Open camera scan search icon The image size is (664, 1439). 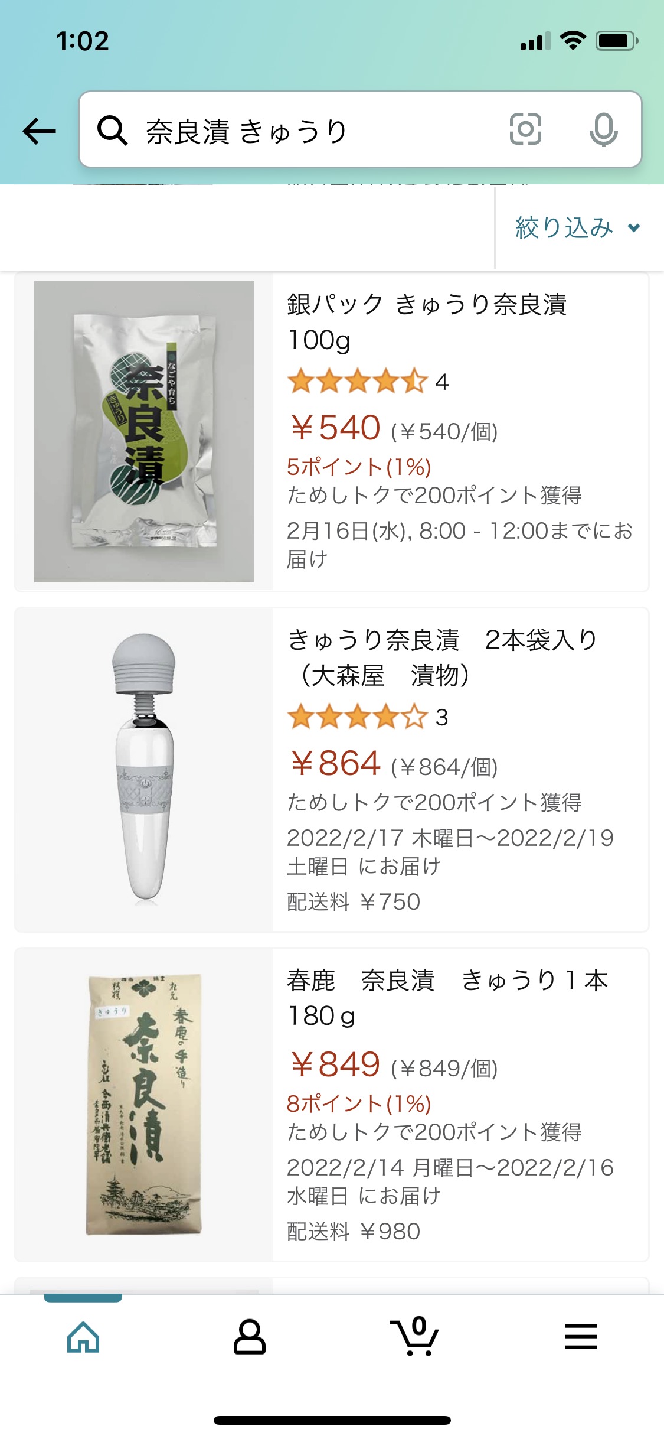[525, 129]
